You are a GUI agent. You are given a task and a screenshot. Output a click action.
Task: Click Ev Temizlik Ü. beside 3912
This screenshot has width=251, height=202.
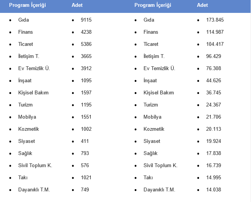pyautogui.click(x=34, y=68)
